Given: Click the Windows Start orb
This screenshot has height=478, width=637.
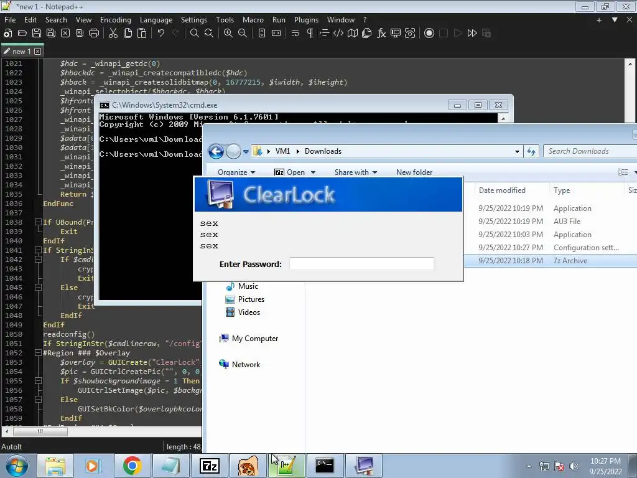Looking at the screenshot, I should tap(17, 466).
